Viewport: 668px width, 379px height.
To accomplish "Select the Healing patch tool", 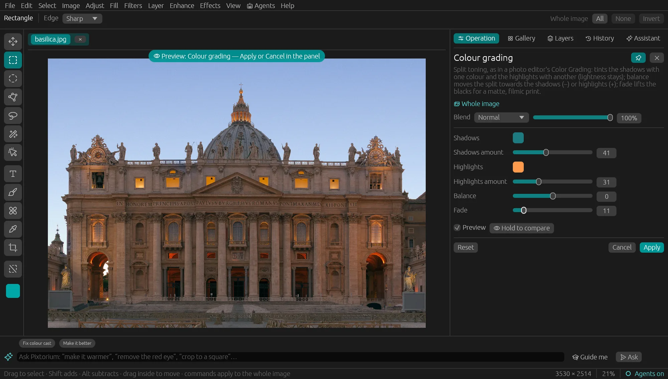I will point(13,211).
